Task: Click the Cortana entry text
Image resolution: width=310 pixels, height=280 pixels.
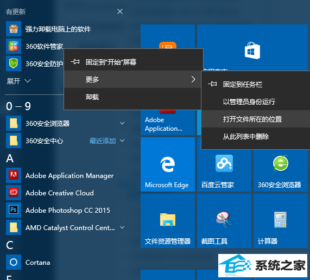Action: point(38,263)
